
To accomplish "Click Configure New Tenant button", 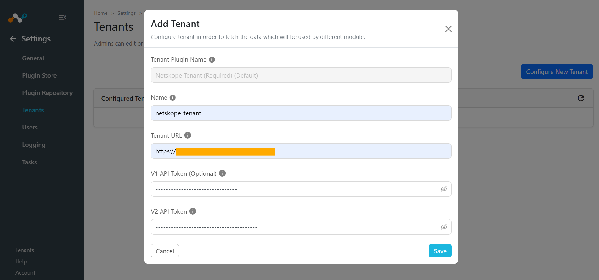I will pyautogui.click(x=557, y=72).
